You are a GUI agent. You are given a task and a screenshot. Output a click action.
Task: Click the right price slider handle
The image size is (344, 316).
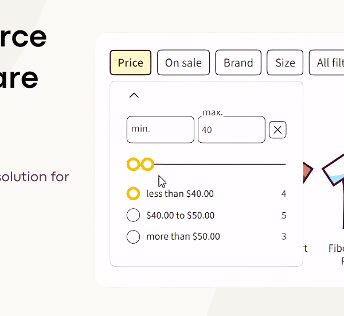[x=148, y=165]
